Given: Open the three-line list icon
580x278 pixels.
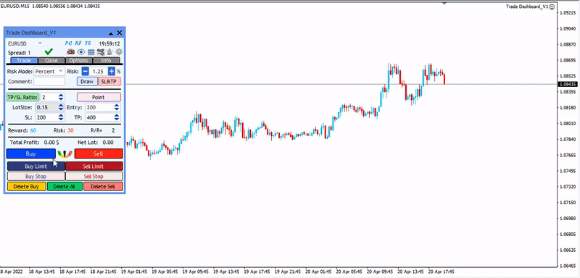Looking at the screenshot, I should coord(91,52).
